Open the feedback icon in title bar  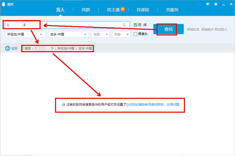click(x=208, y=4)
